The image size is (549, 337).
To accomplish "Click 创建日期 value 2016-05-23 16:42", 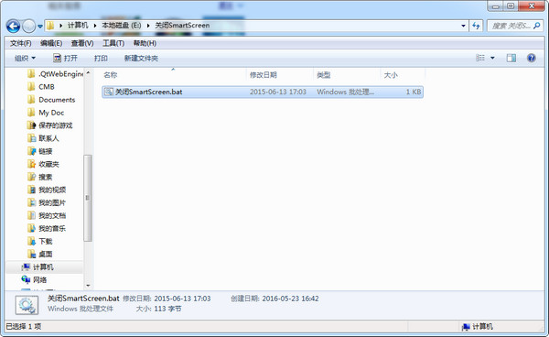I will [x=290, y=299].
